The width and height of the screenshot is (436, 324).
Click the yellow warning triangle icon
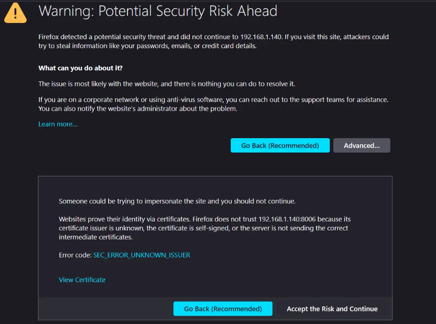15,13
